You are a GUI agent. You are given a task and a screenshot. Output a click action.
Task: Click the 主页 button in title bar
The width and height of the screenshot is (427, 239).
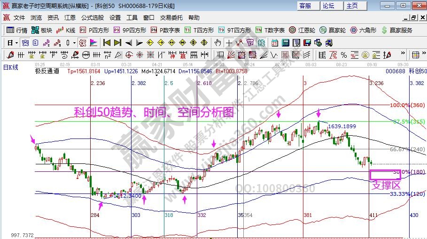(x=355, y=6)
